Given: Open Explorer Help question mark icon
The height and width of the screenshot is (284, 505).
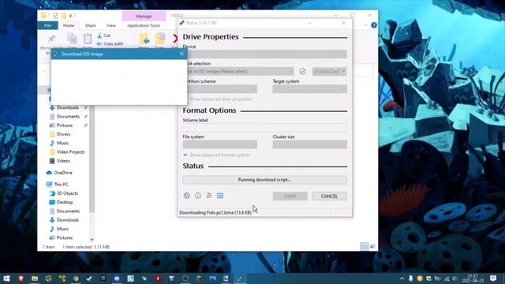Looking at the screenshot, I should tap(374, 25).
